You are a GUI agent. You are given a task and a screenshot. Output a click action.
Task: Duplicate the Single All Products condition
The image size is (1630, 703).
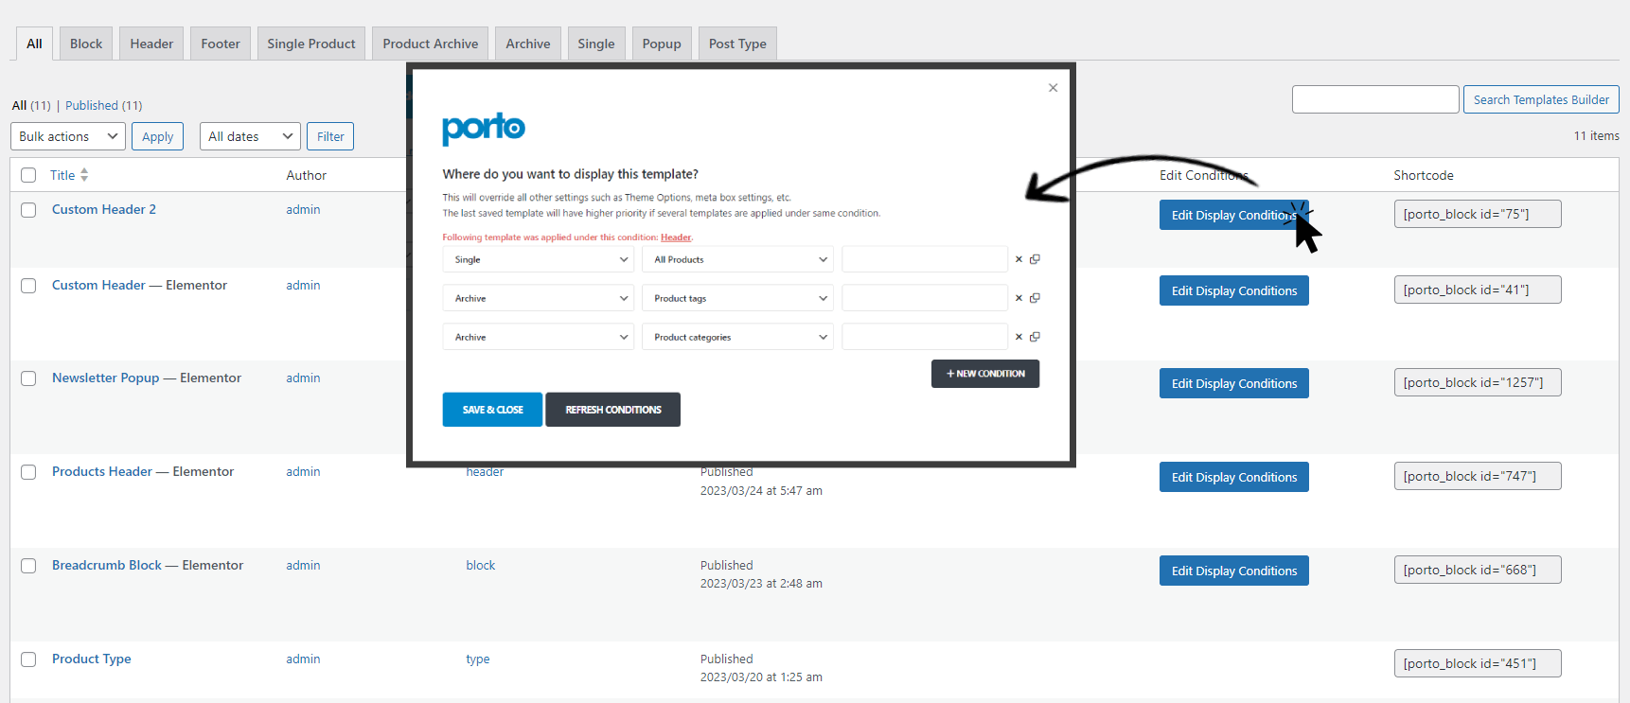(1035, 259)
